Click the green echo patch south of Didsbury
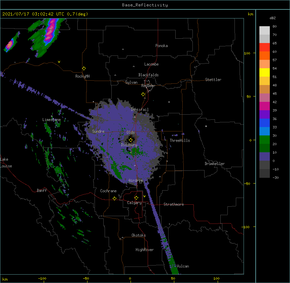 pos(137,152)
